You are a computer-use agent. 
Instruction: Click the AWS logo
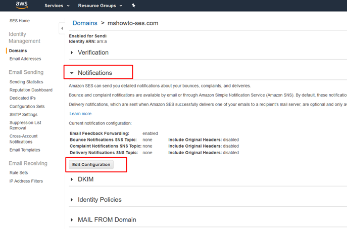coord(22,5)
